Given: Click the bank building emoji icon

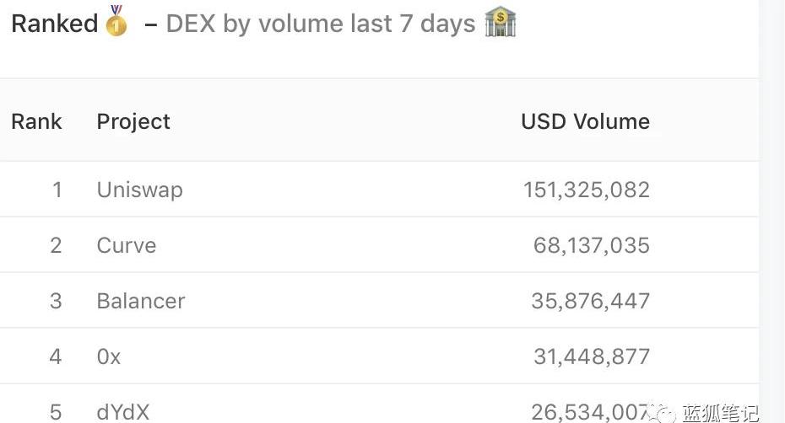Looking at the screenshot, I should click(501, 22).
